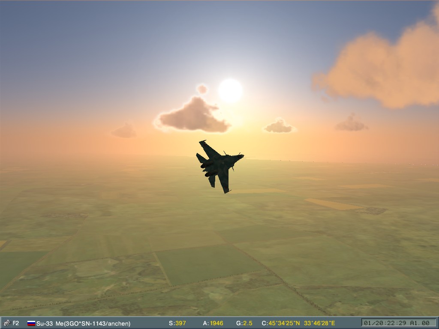The image size is (439, 329).
Task: Click the tiny cloud puff left of sun
Action: pos(202,89)
